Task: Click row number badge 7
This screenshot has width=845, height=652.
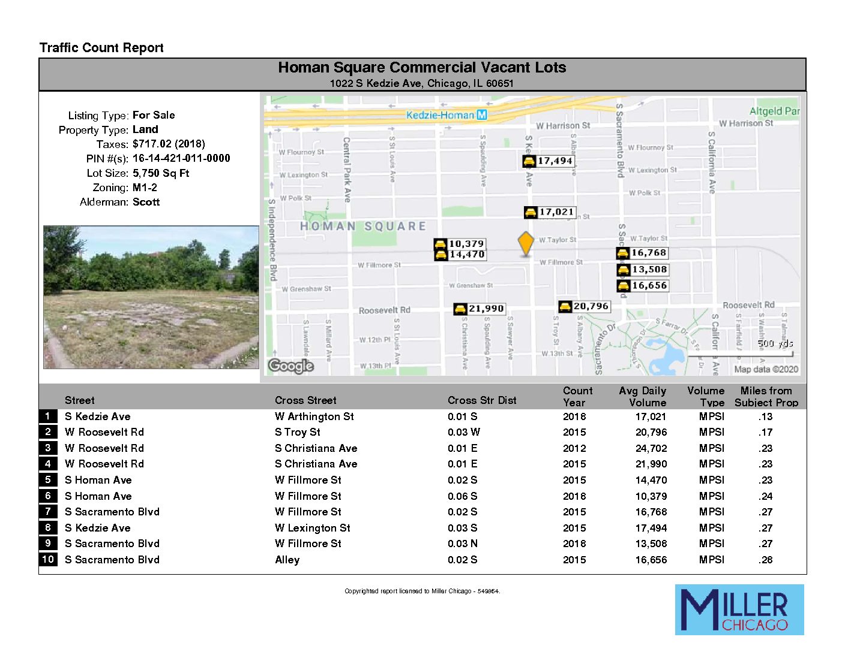Action: pyautogui.click(x=48, y=511)
